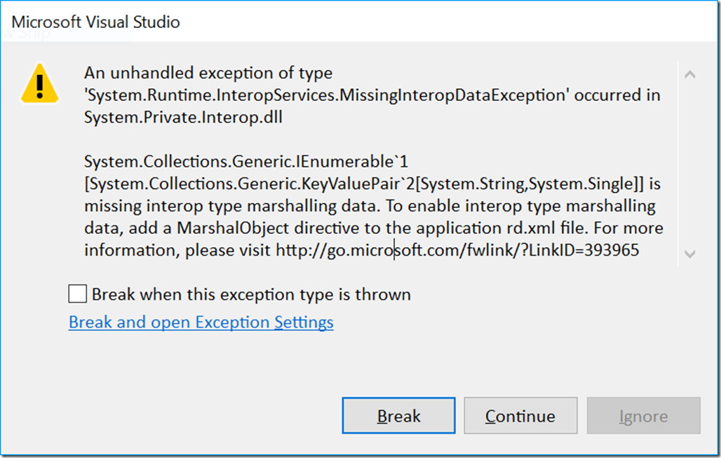Viewport: 721px width, 458px height.
Task: Click the greyed-out Ignore button
Action: (643, 416)
